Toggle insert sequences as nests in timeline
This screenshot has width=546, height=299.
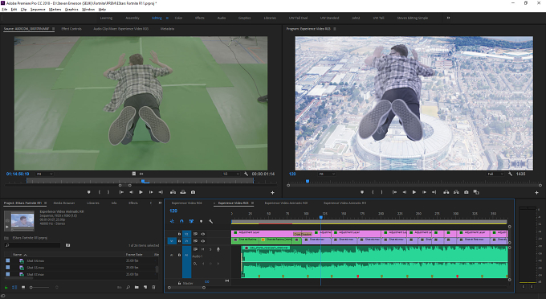pyautogui.click(x=172, y=221)
